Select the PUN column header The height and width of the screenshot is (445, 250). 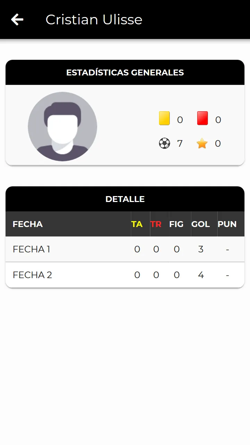[x=227, y=224]
